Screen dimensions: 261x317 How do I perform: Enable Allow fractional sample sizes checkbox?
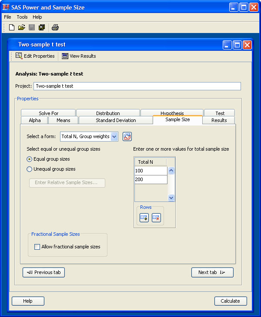[37, 247]
